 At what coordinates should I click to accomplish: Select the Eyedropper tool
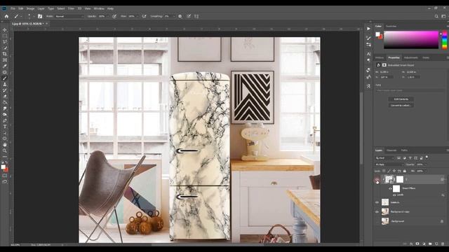[x=5, y=66]
